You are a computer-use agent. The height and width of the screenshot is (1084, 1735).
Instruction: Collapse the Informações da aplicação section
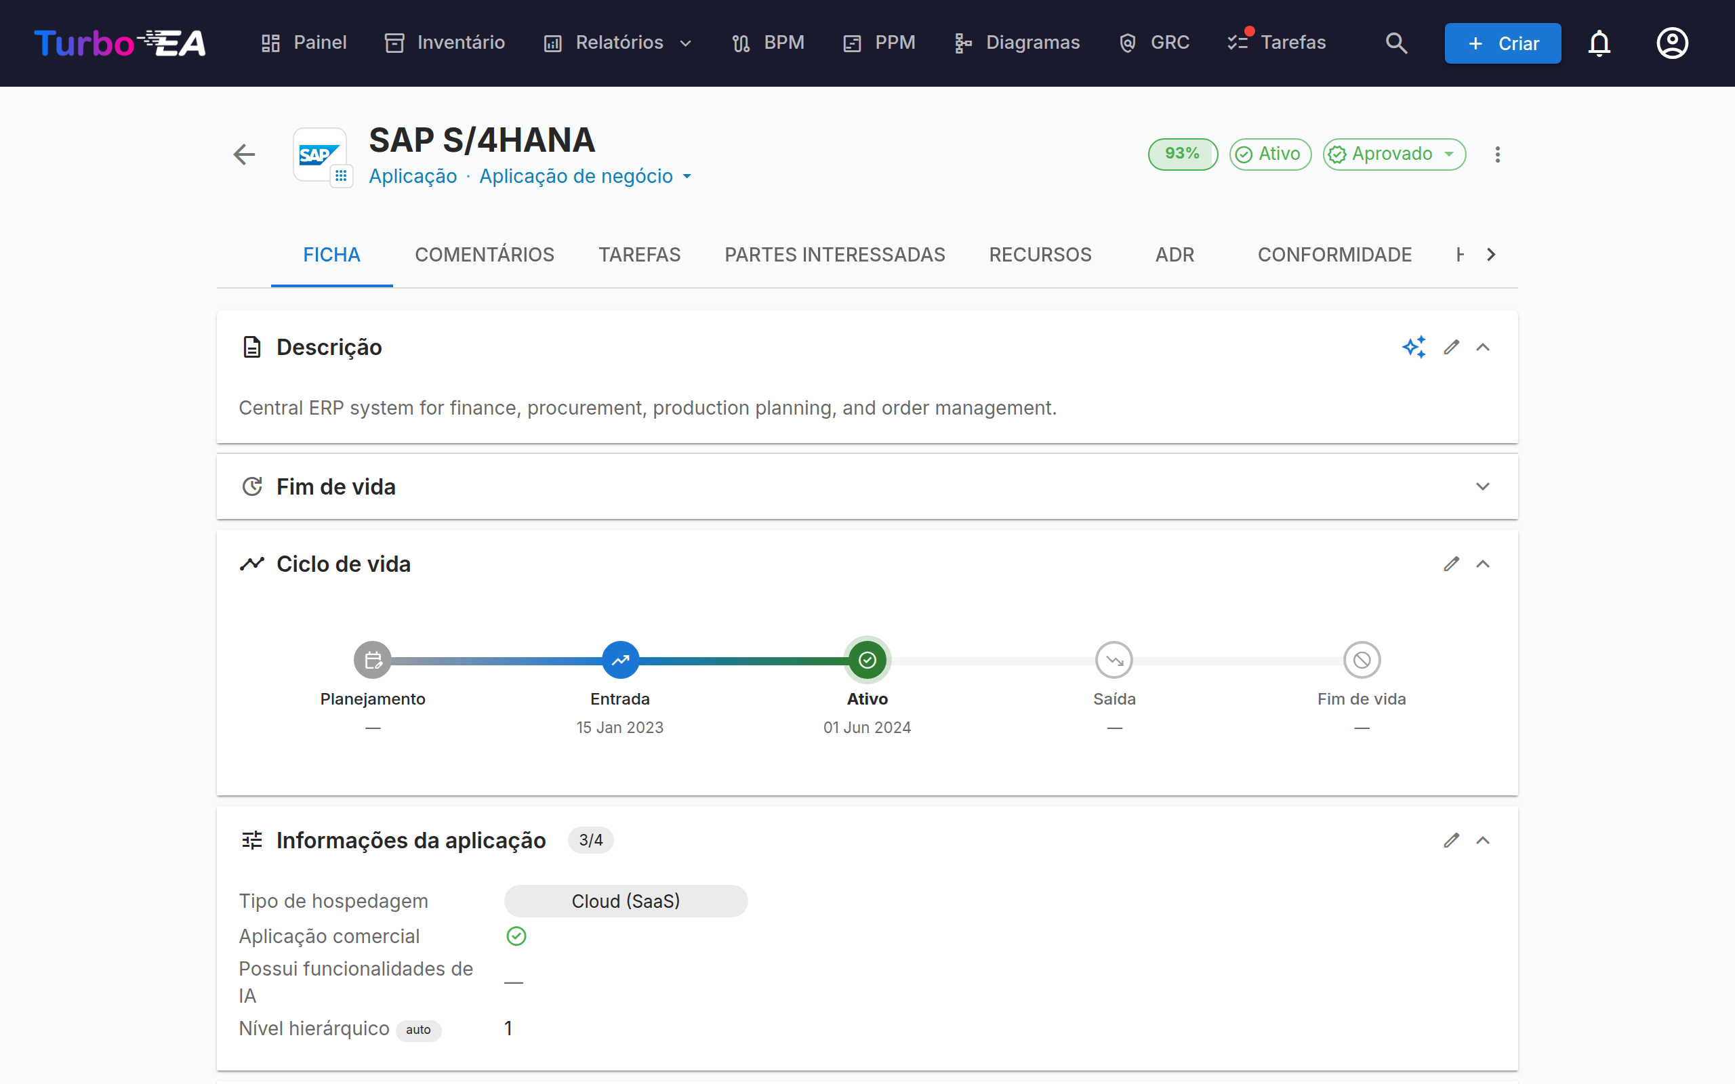point(1483,840)
